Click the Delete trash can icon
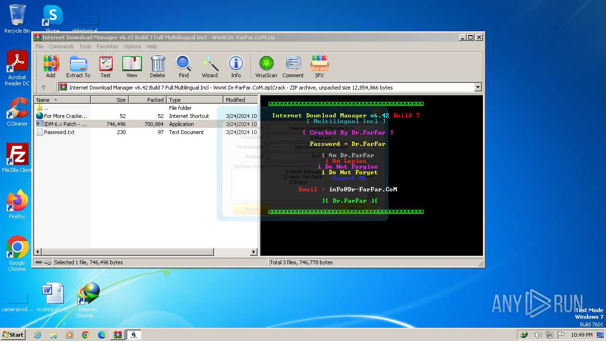606x341 pixels. point(158,67)
